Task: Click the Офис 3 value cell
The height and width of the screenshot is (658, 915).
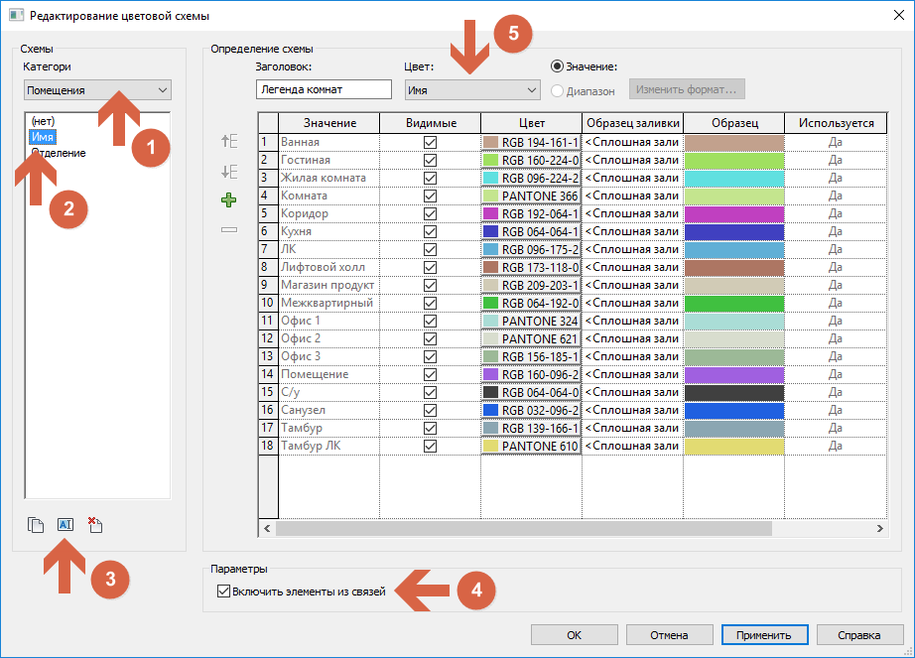Action: (x=329, y=356)
